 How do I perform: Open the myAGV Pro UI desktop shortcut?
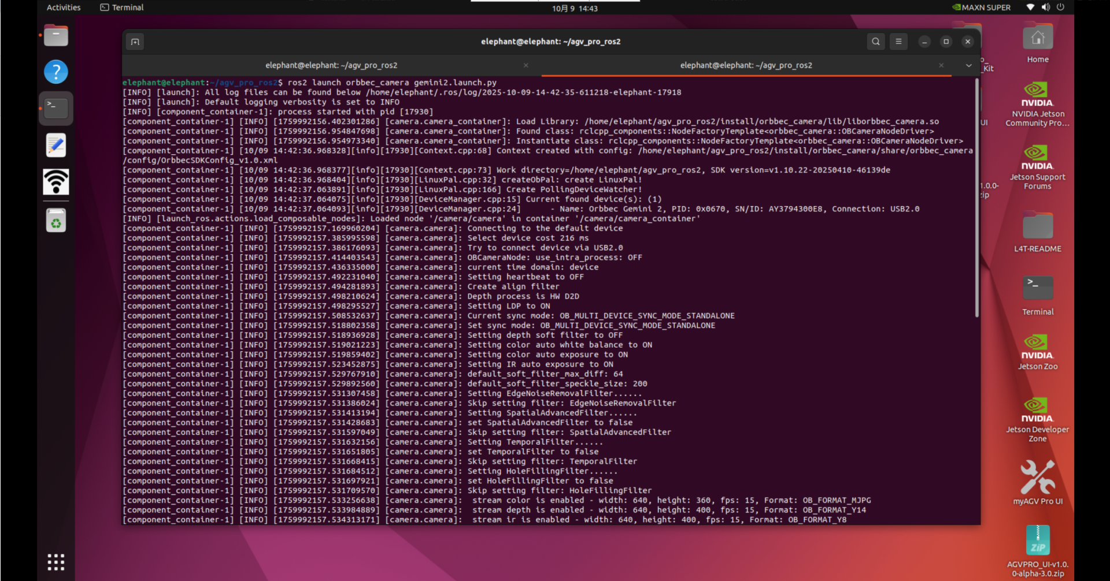tap(1037, 483)
